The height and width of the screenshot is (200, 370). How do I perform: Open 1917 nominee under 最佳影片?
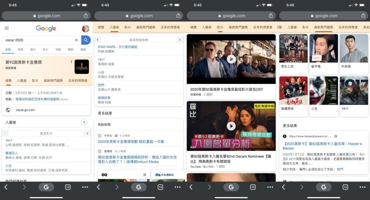pyautogui.click(x=9, y=140)
